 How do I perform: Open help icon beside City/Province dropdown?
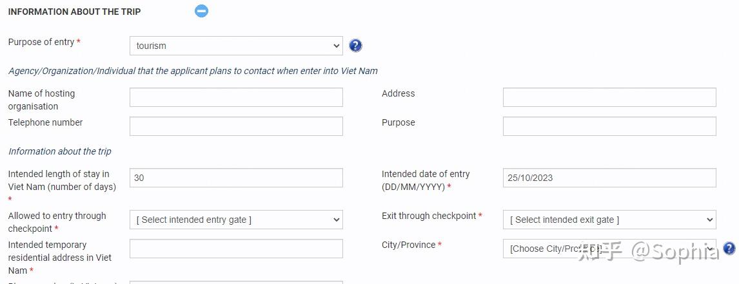[x=729, y=249]
